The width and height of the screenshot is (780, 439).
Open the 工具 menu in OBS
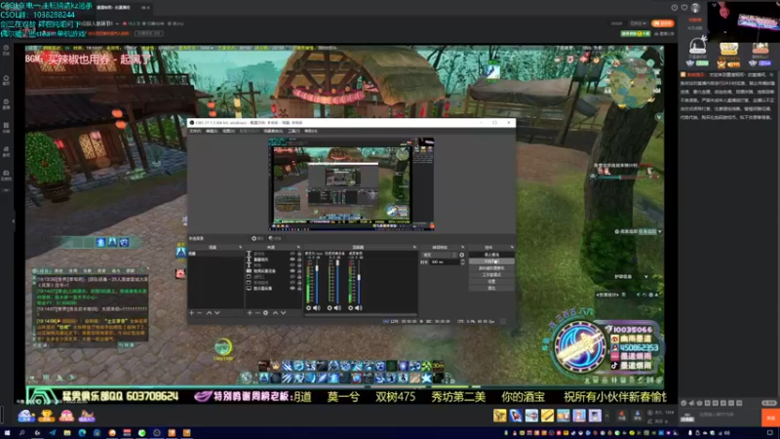293,131
